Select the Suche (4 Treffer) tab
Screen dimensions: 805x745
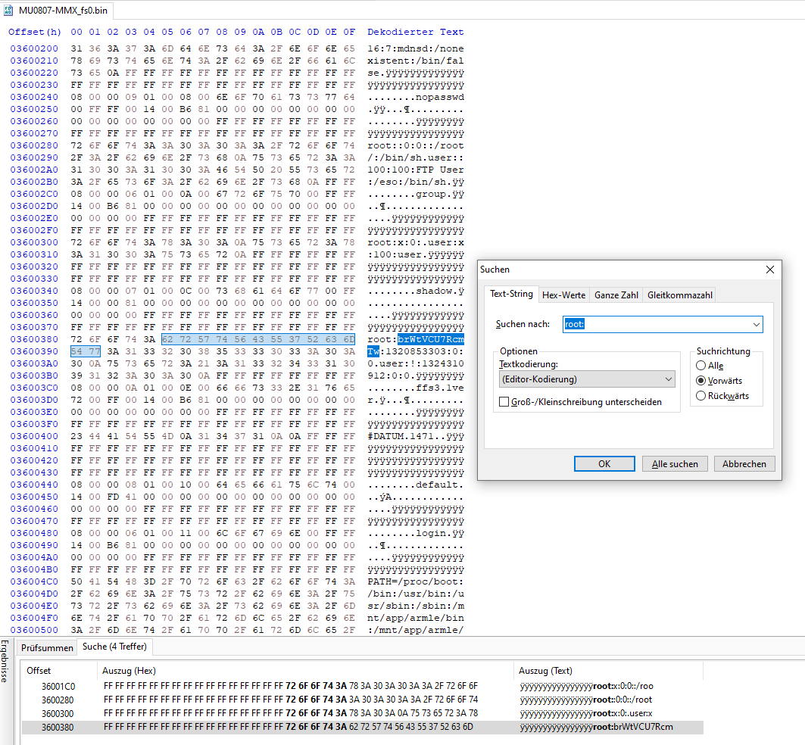pos(116,647)
